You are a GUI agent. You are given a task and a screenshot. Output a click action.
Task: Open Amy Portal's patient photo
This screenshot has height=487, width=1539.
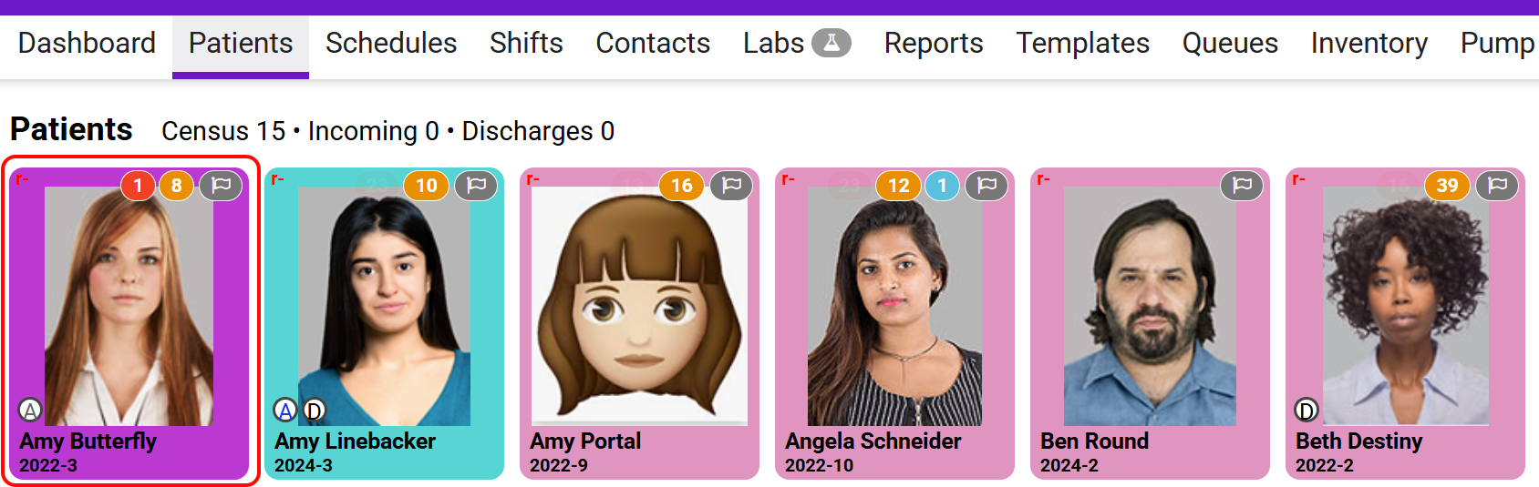pyautogui.click(x=639, y=306)
